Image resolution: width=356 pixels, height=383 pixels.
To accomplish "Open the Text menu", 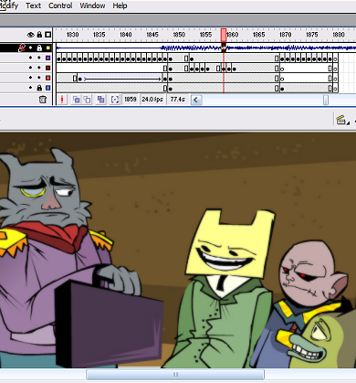I will [33, 5].
